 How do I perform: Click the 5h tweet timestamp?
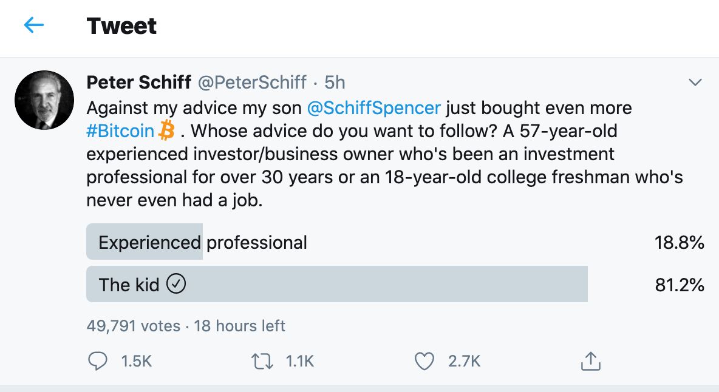click(x=335, y=82)
